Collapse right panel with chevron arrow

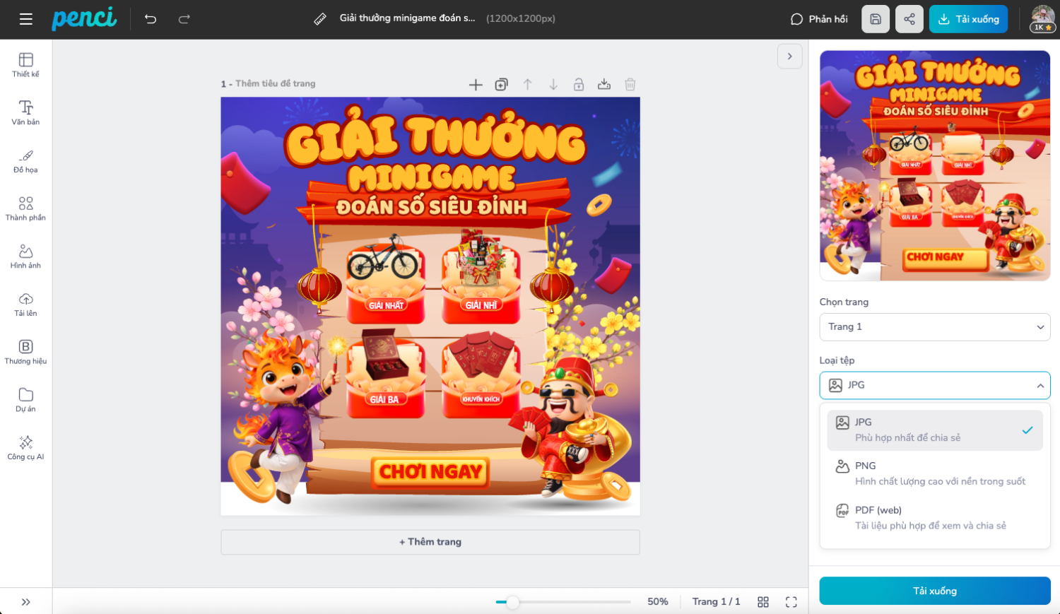pyautogui.click(x=789, y=57)
